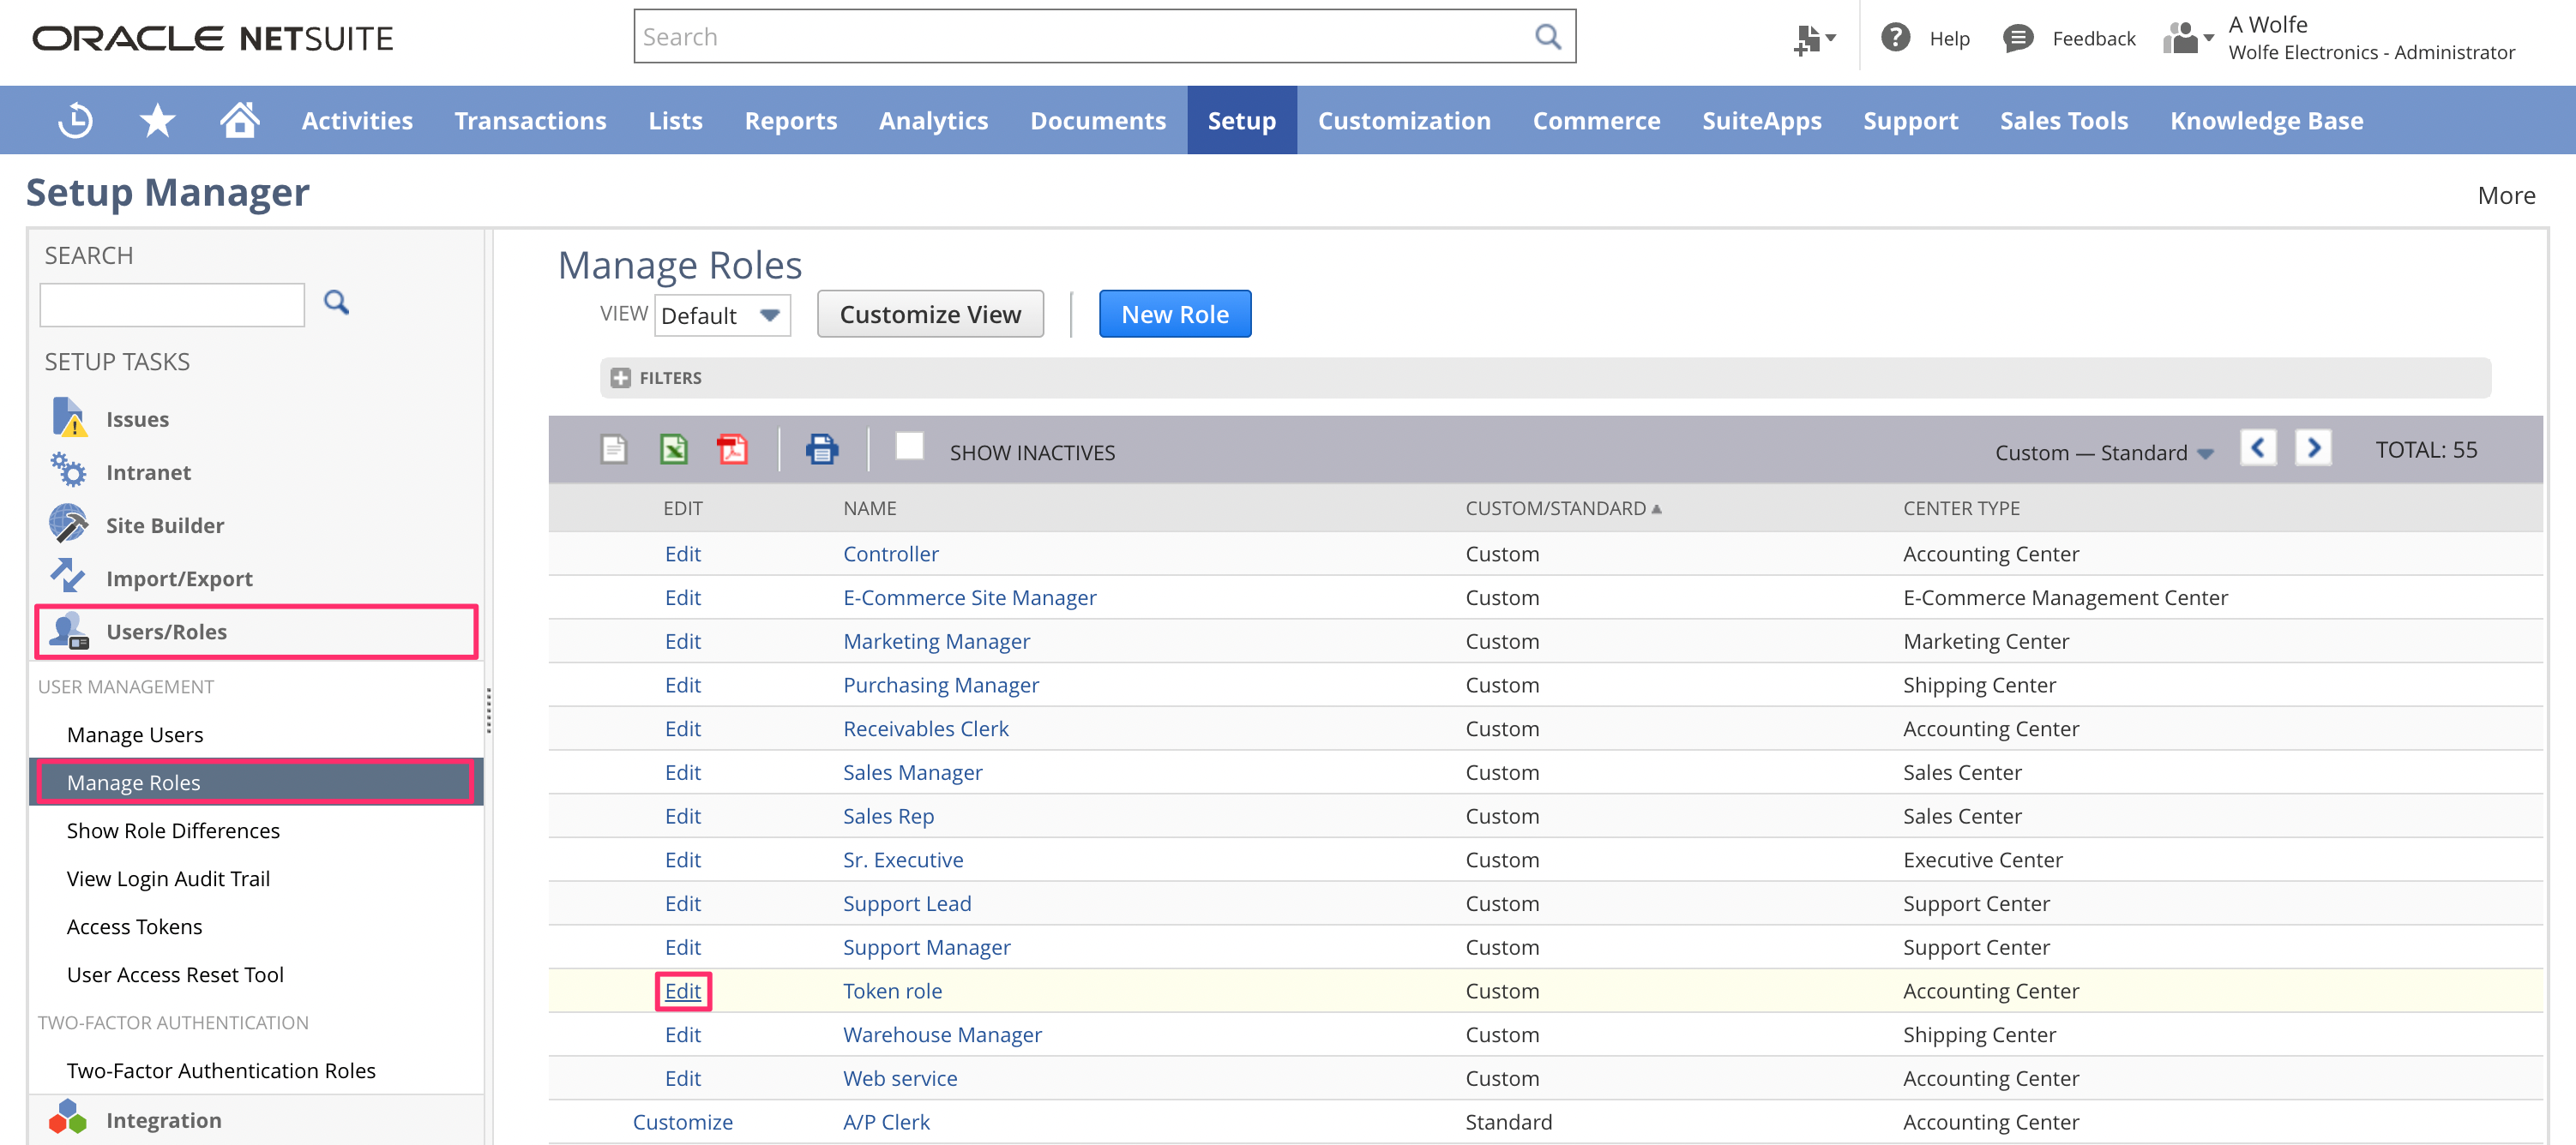
Task: Edit the Token role entry
Action: 683,991
